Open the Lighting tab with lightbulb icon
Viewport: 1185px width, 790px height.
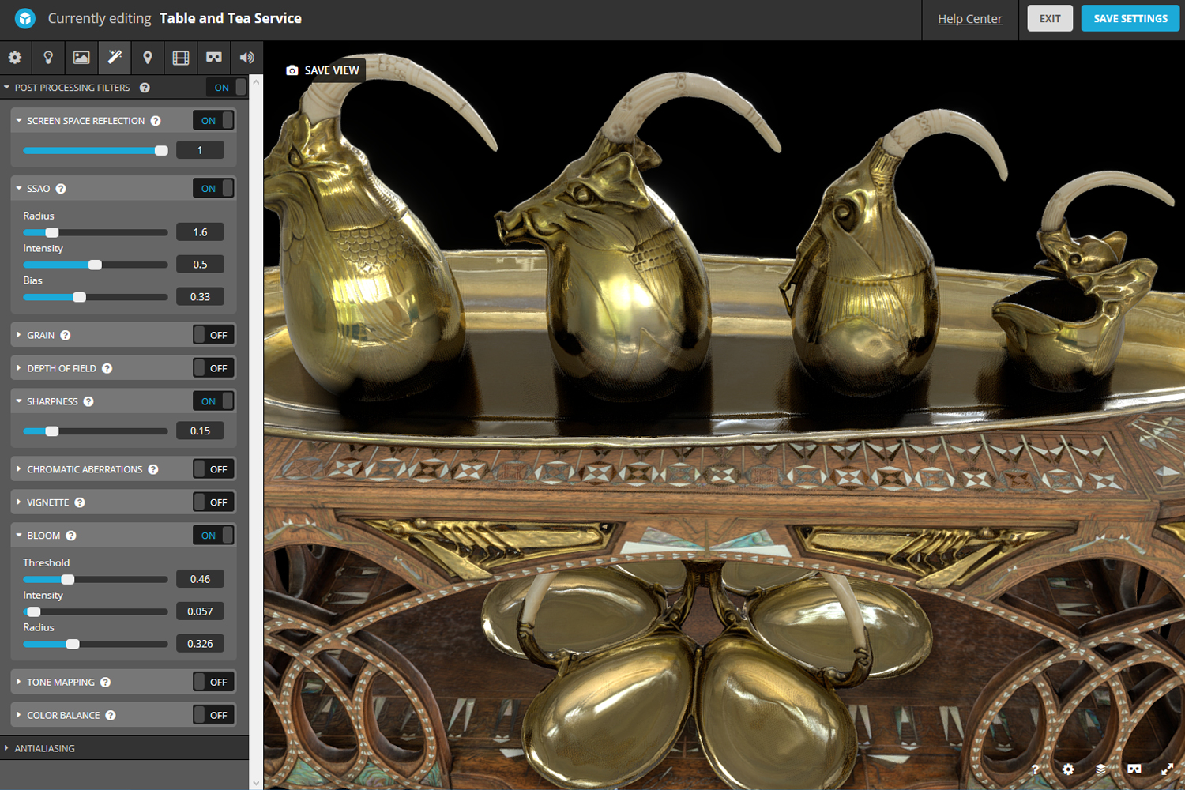(x=48, y=58)
